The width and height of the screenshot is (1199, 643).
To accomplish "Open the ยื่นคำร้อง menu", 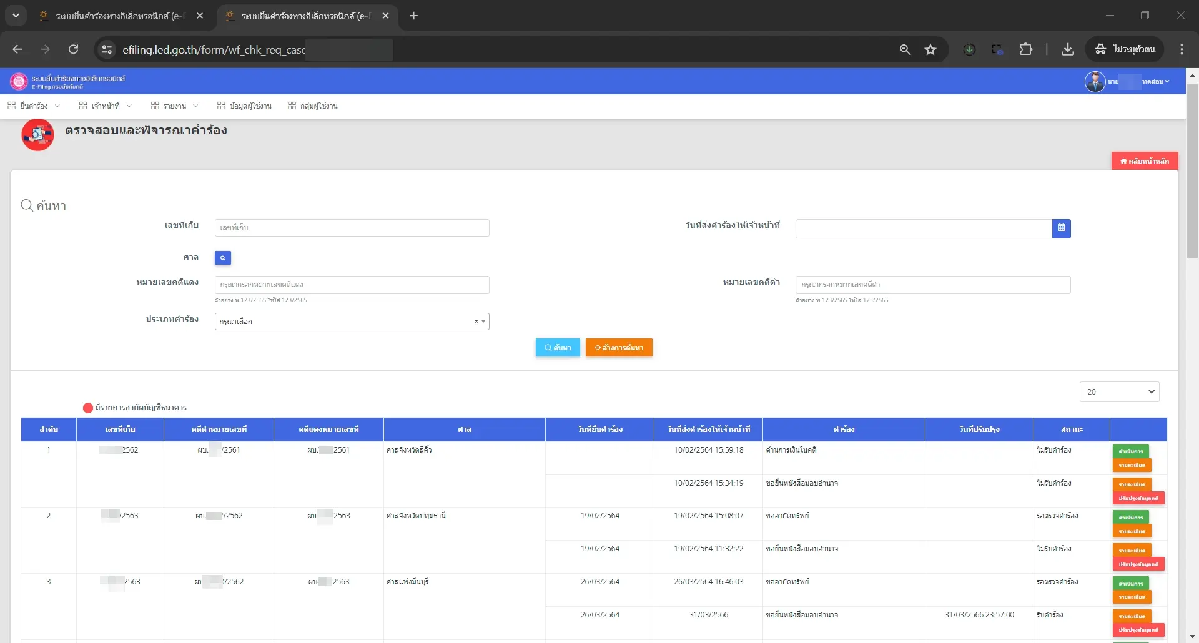I will (x=34, y=106).
